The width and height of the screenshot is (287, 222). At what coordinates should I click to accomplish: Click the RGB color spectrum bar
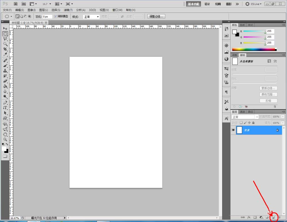(253, 49)
